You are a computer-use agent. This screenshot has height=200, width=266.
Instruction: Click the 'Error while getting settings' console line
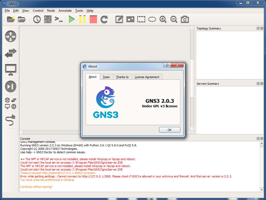click(126, 176)
